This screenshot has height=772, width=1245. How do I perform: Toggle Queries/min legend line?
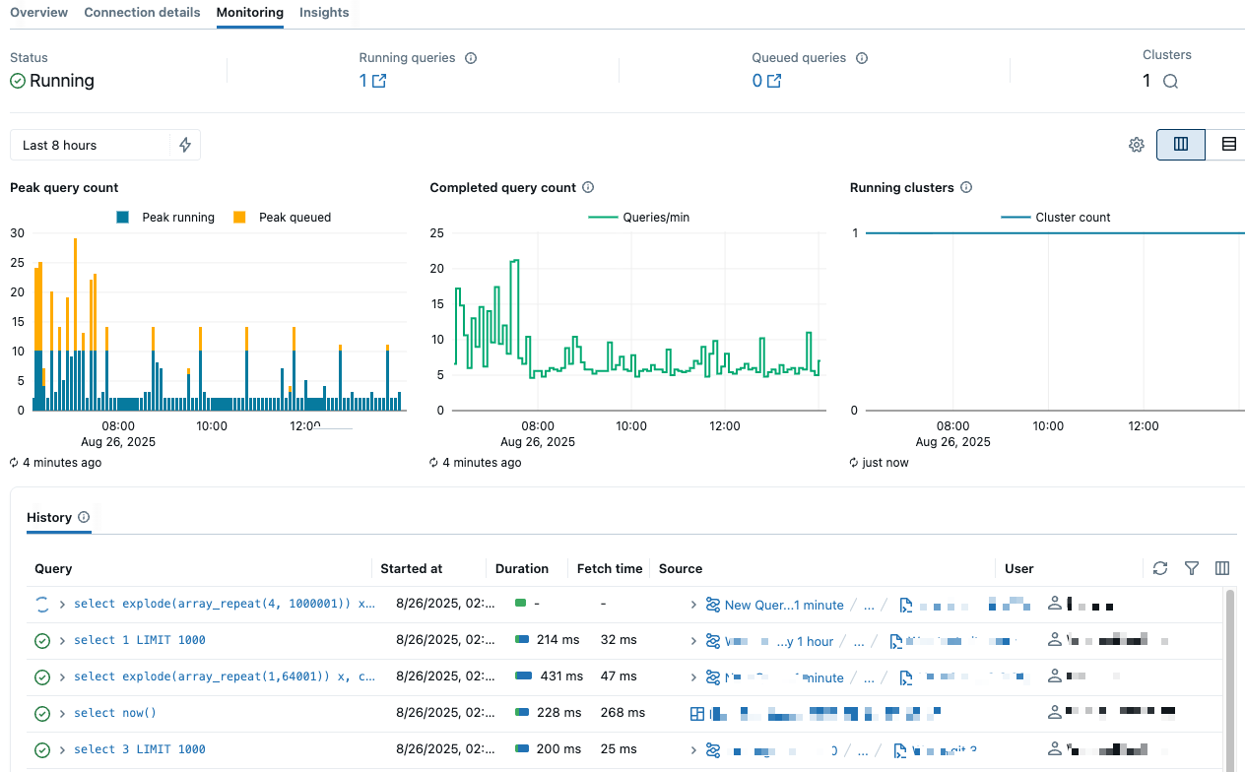(x=639, y=218)
